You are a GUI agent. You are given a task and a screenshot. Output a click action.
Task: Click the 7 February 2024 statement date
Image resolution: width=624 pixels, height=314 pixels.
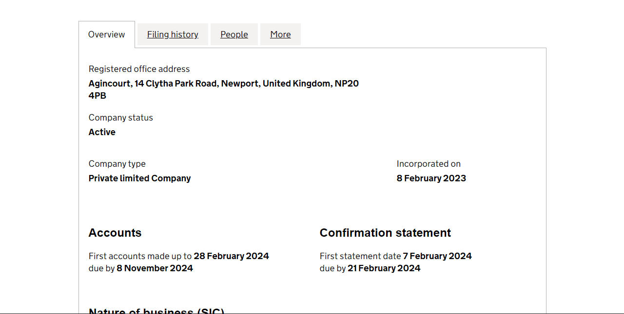point(437,256)
